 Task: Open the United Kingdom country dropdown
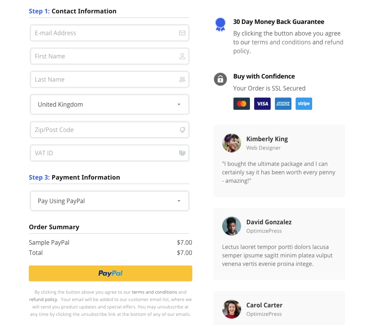pyautogui.click(x=110, y=105)
